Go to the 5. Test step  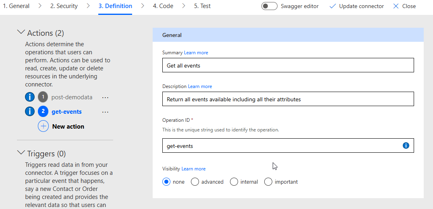pos(202,6)
